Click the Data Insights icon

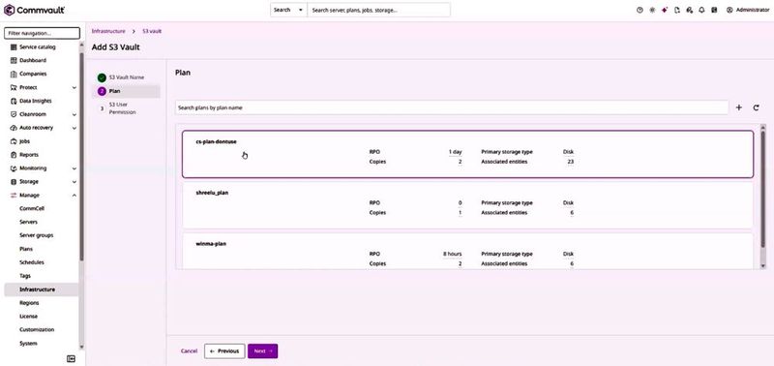click(x=14, y=101)
